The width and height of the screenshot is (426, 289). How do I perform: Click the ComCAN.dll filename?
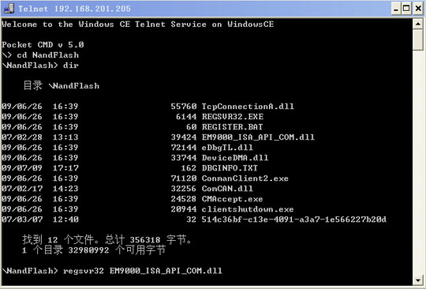227,189
